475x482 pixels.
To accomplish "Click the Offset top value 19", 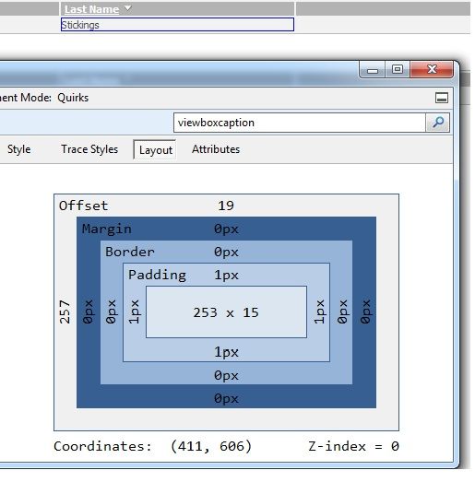I will 226,206.
